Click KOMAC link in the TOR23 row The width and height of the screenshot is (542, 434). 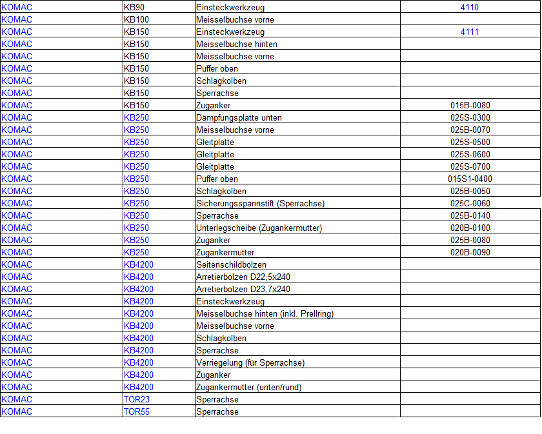point(17,399)
